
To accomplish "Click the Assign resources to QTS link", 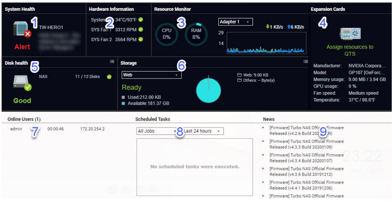I will point(350,51).
